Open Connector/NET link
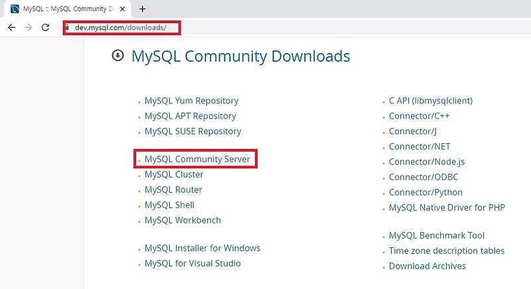 pyautogui.click(x=419, y=146)
